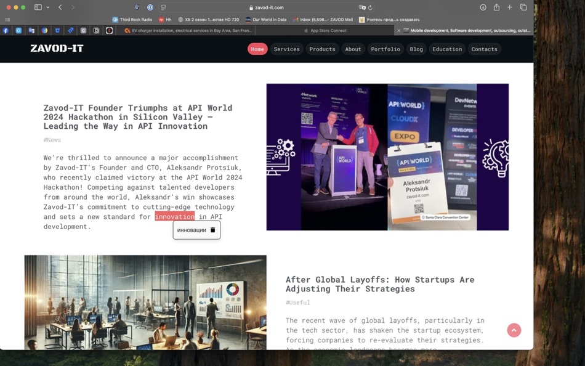The width and height of the screenshot is (585, 366).
Task: Switch to the EV charger installation tab
Action: 188,31
